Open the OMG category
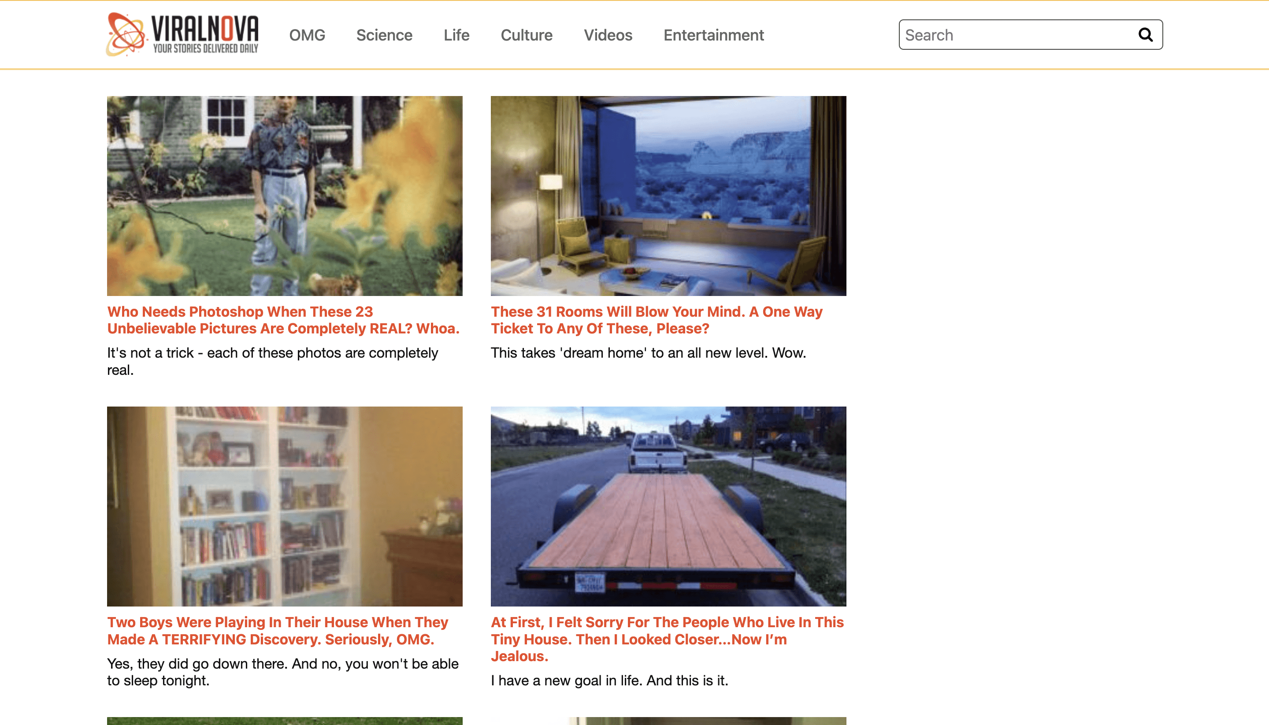Image resolution: width=1269 pixels, height=725 pixels. coord(307,35)
